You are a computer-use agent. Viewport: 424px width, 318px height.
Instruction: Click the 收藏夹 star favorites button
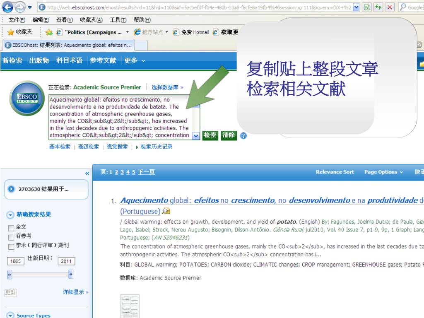coord(20,32)
